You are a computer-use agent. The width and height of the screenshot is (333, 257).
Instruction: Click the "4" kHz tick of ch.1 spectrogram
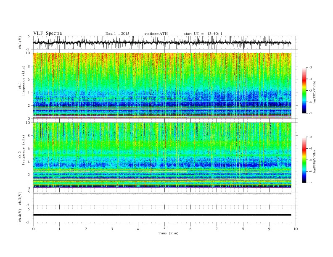29,92
